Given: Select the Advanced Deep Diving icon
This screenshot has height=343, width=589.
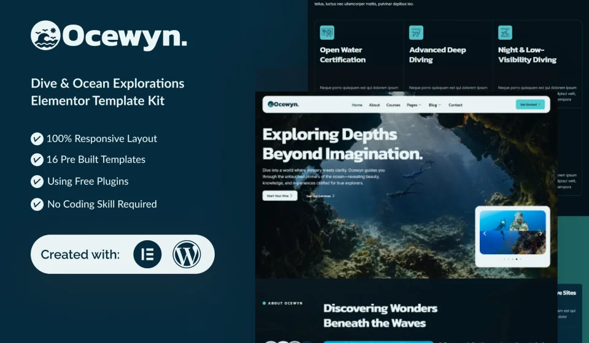Looking at the screenshot, I should click(x=416, y=32).
